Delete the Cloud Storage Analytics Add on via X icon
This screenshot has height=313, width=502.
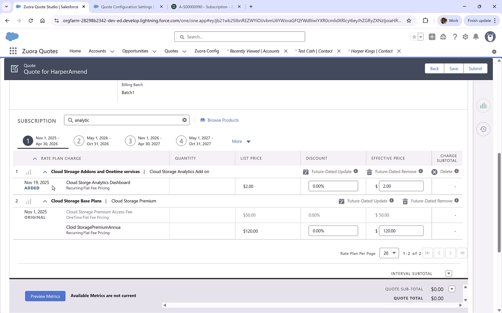(435, 172)
